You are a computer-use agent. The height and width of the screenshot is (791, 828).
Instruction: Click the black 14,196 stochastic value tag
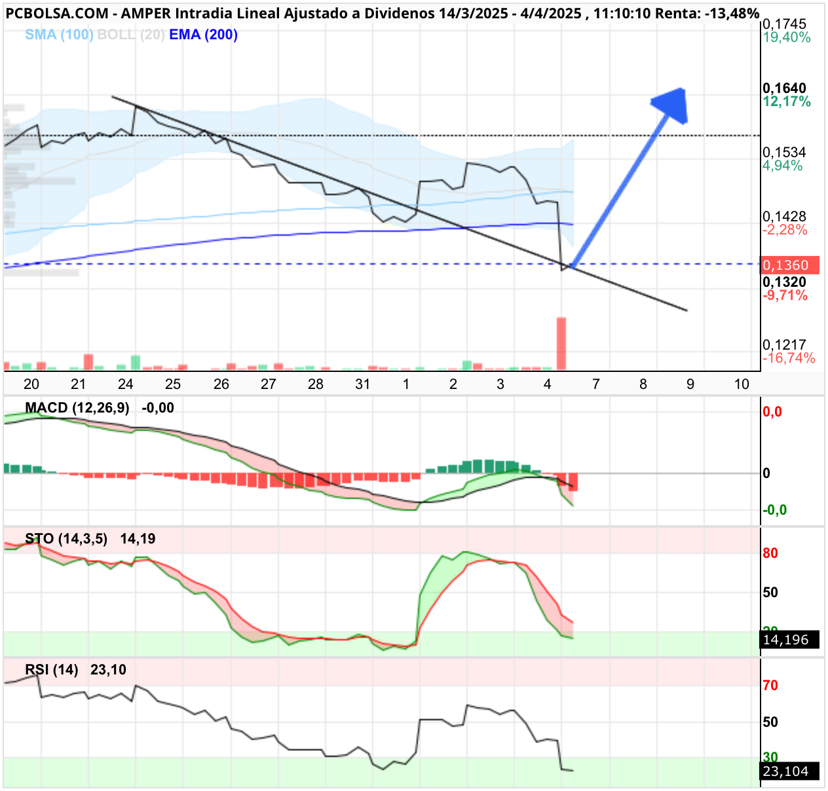pyautogui.click(x=789, y=640)
